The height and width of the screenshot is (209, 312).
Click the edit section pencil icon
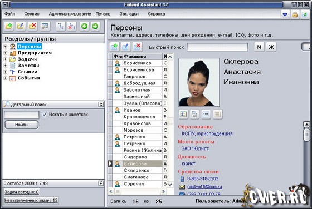pyautogui.click(x=21, y=26)
